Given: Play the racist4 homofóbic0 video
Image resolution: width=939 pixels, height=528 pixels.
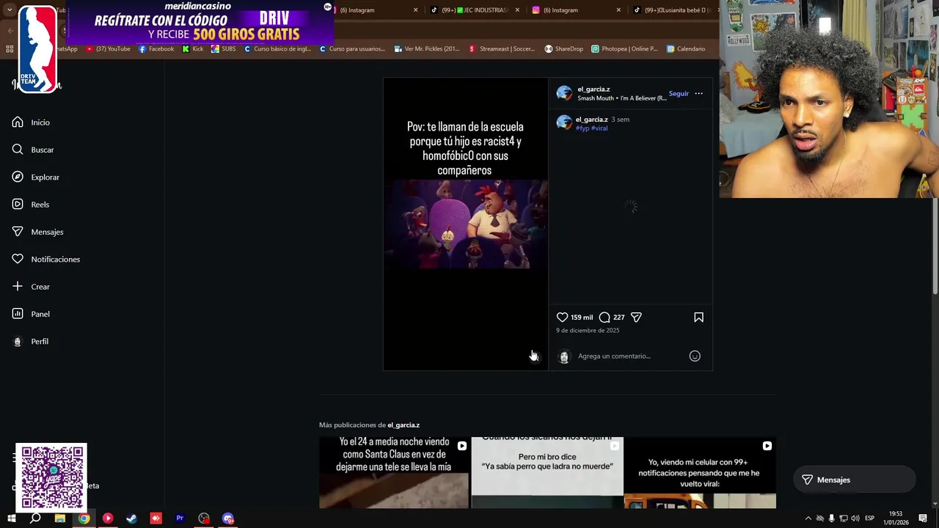Looking at the screenshot, I should [465, 224].
